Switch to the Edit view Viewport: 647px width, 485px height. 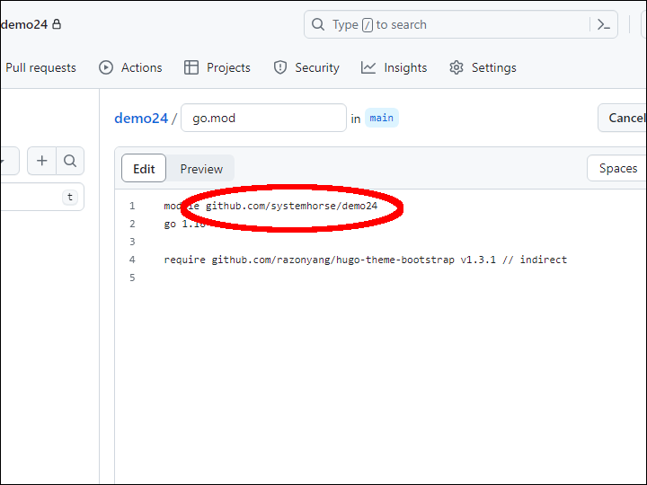click(144, 168)
